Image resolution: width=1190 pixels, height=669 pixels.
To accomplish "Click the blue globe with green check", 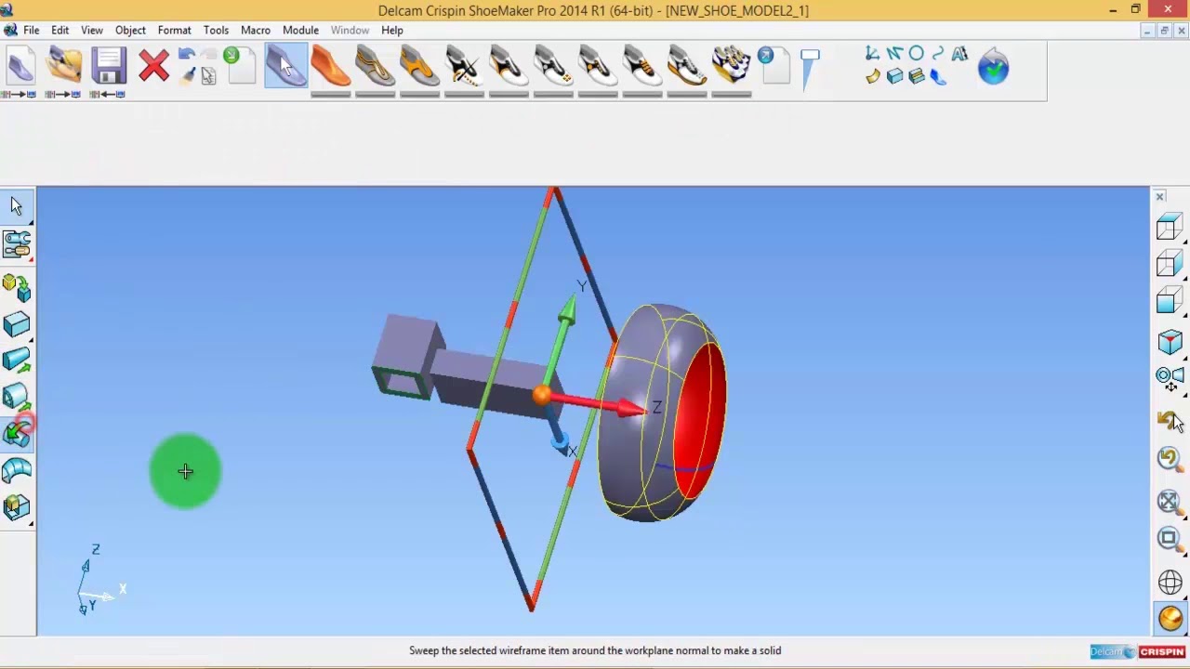I will [x=993, y=68].
